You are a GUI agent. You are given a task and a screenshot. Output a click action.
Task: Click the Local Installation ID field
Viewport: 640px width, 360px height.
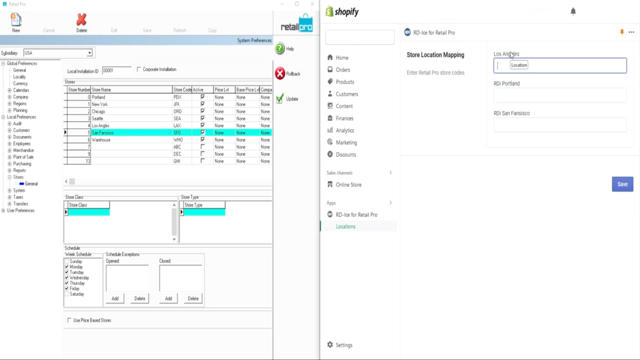point(116,70)
